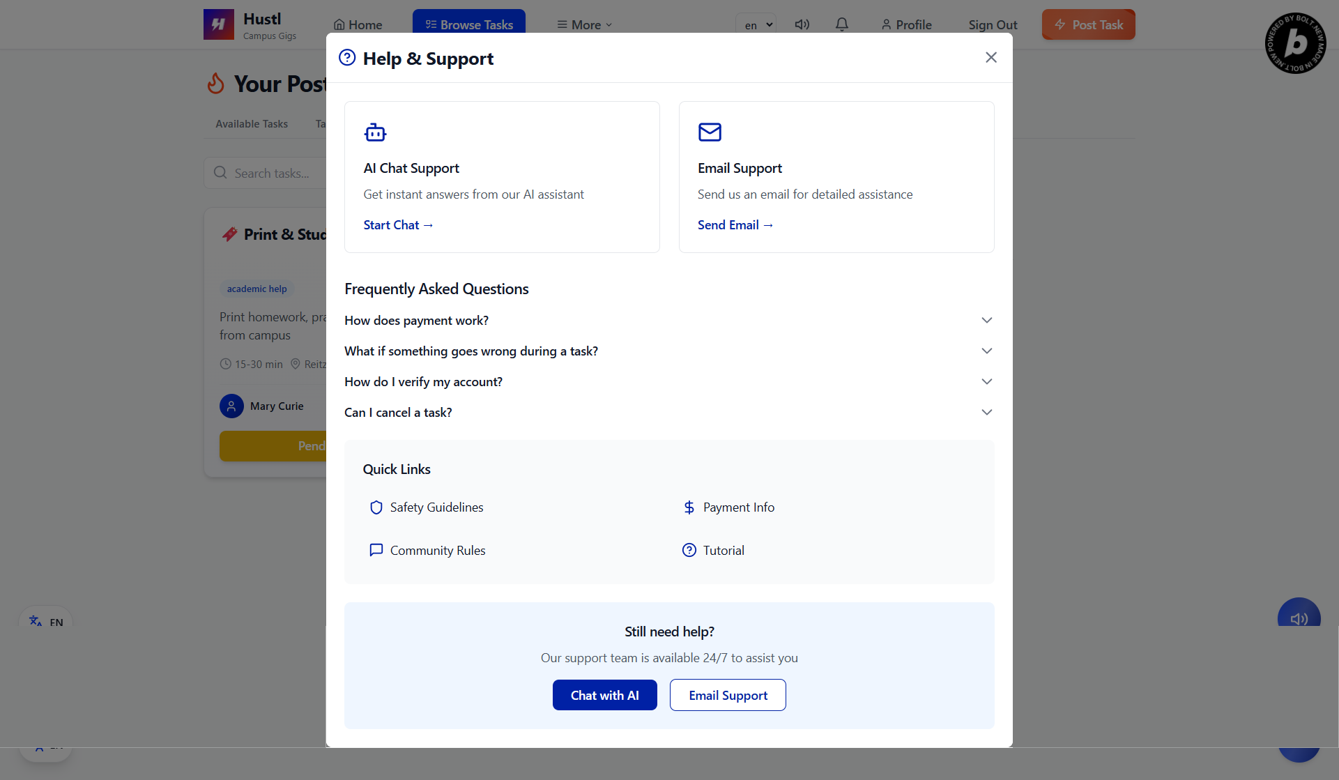Click the Start Chat link
This screenshot has height=780, width=1339.
398,225
